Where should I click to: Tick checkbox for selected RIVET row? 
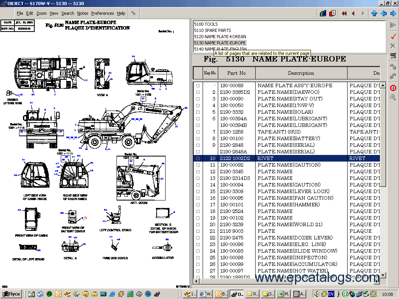tap(198, 158)
